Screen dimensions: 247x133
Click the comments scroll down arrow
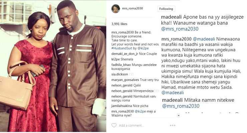(178, 115)
